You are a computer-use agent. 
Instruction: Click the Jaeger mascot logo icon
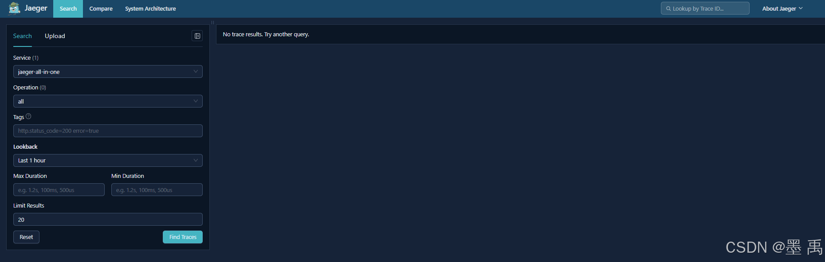pyautogui.click(x=14, y=8)
